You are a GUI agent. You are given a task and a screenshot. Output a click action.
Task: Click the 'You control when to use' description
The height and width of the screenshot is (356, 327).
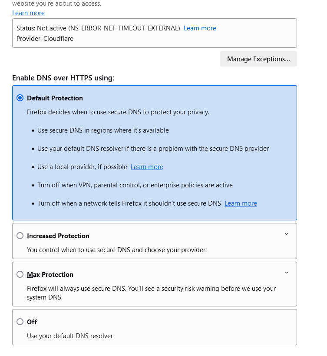coord(117,250)
